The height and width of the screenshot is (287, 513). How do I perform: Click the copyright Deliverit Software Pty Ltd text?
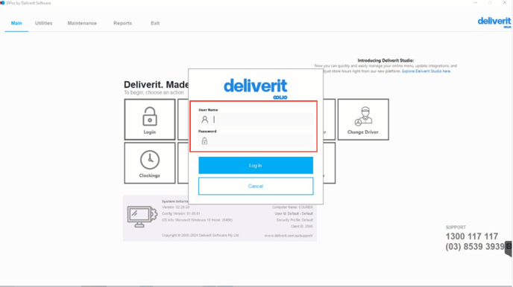[x=201, y=235]
